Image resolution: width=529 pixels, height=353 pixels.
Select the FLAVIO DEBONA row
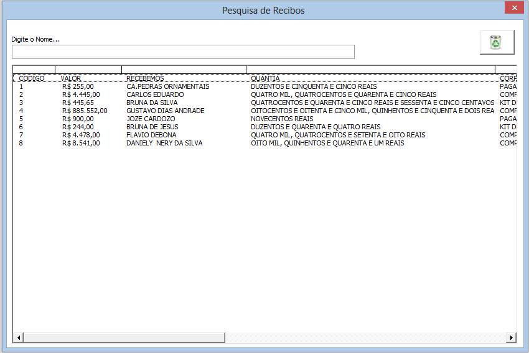point(265,135)
